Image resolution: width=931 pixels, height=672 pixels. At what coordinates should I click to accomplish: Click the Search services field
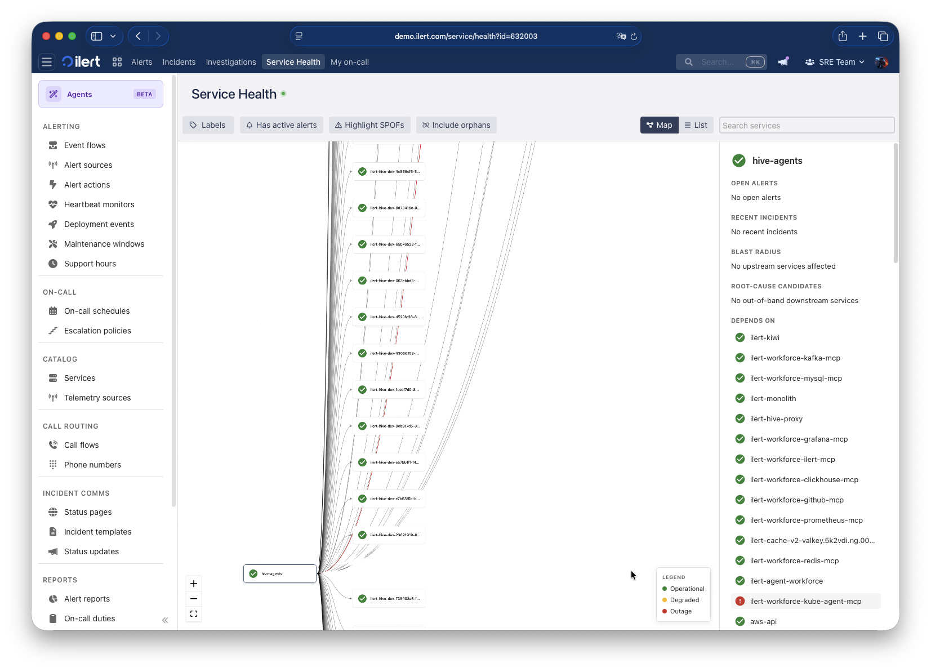(807, 125)
